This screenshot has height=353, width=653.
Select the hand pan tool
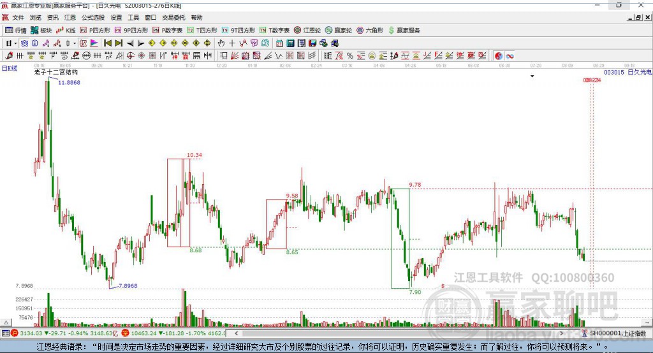click(x=221, y=43)
